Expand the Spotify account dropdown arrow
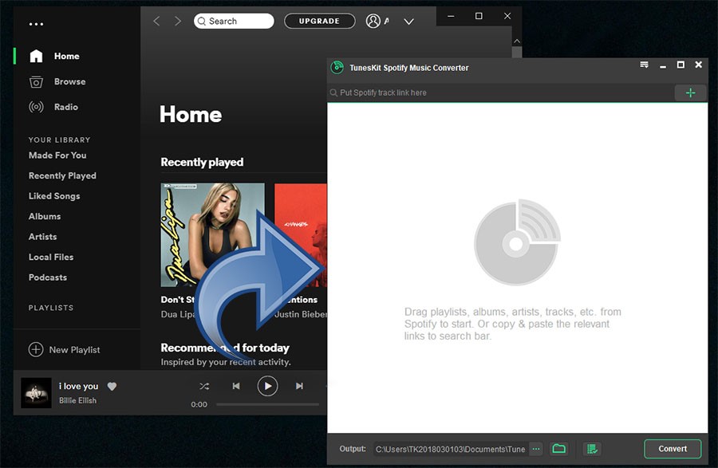This screenshot has height=468, width=718. [409, 22]
